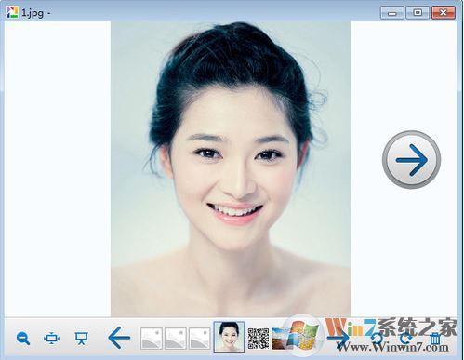Minimize the 1.jpg viewer window
Image resolution: width=464 pixels, height=360 pixels.
392,13
